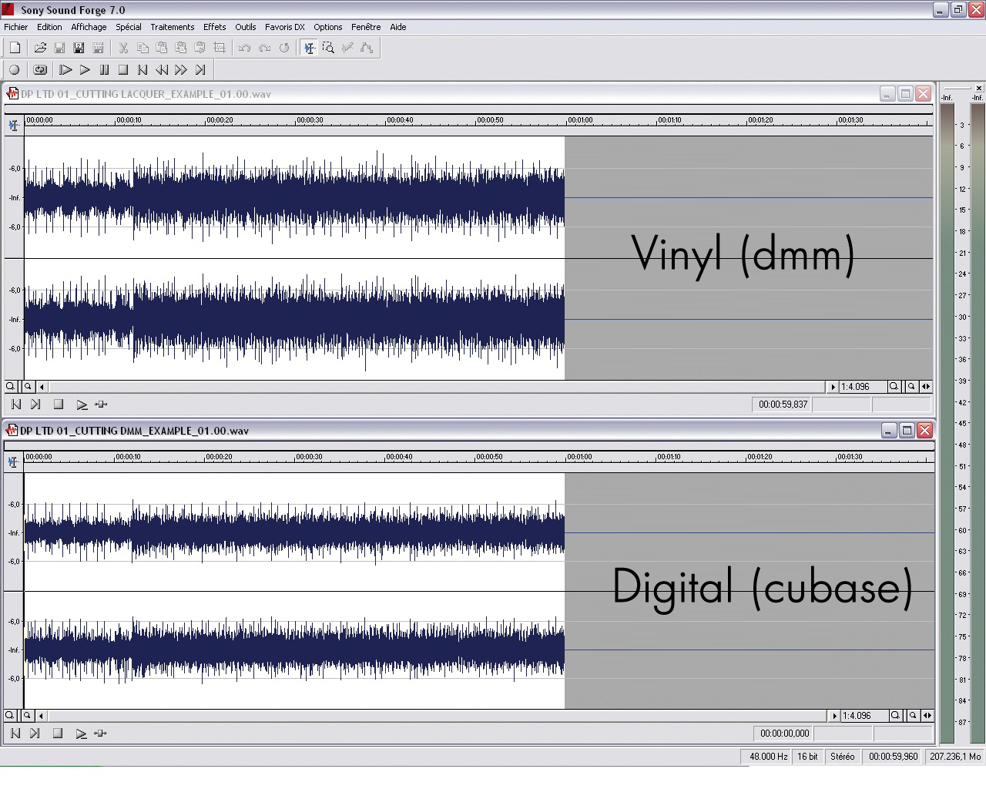986x789 pixels.
Task: Open the Traitements menu
Action: click(172, 27)
